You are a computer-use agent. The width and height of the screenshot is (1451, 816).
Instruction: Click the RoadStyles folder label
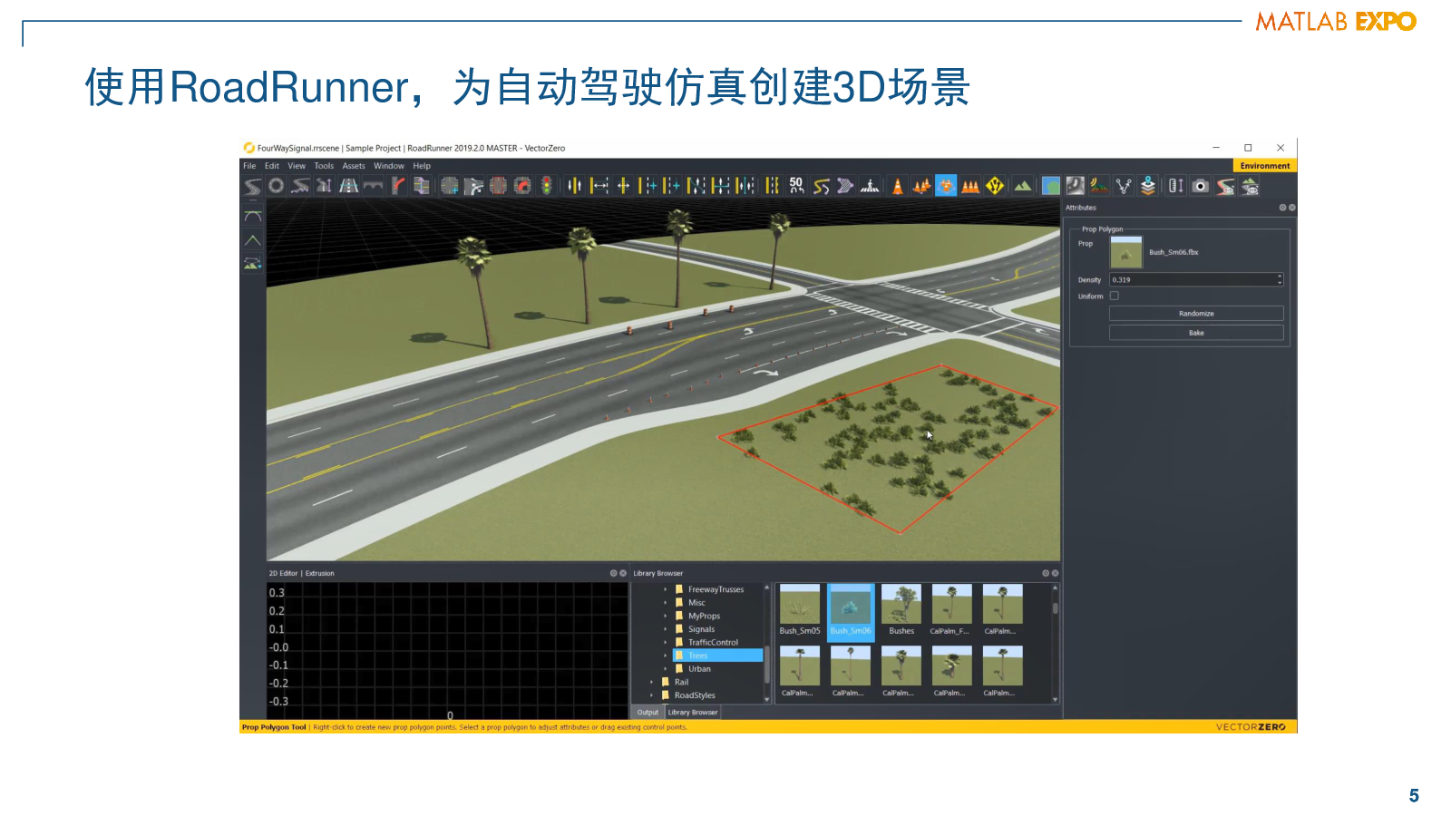tap(695, 695)
